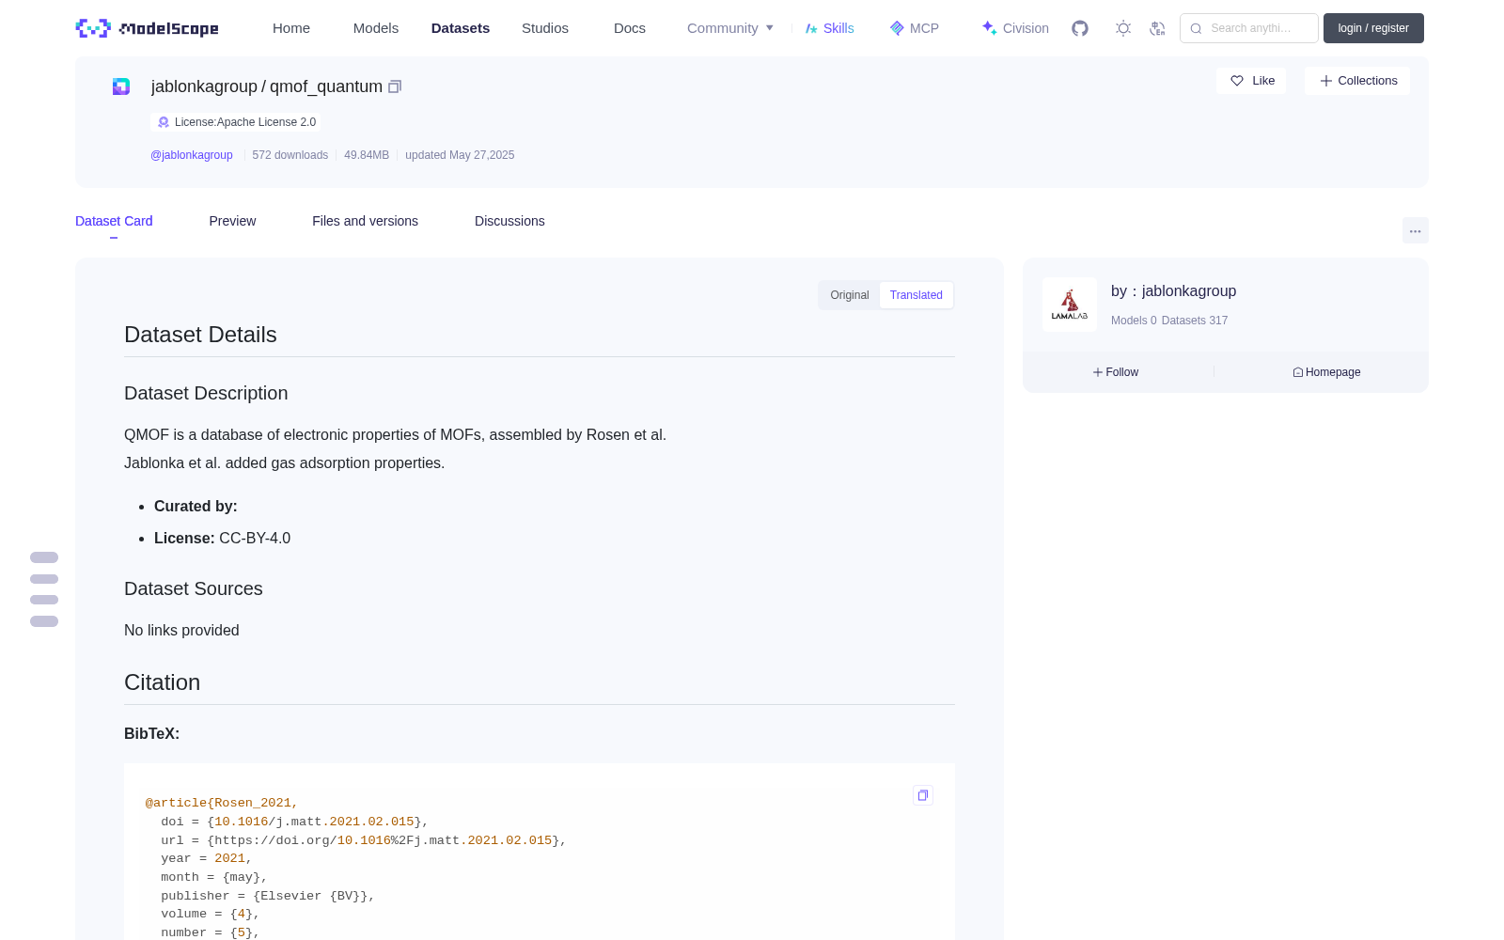1504x940 pixels.
Task: Open the MCP page
Action: coord(914,28)
